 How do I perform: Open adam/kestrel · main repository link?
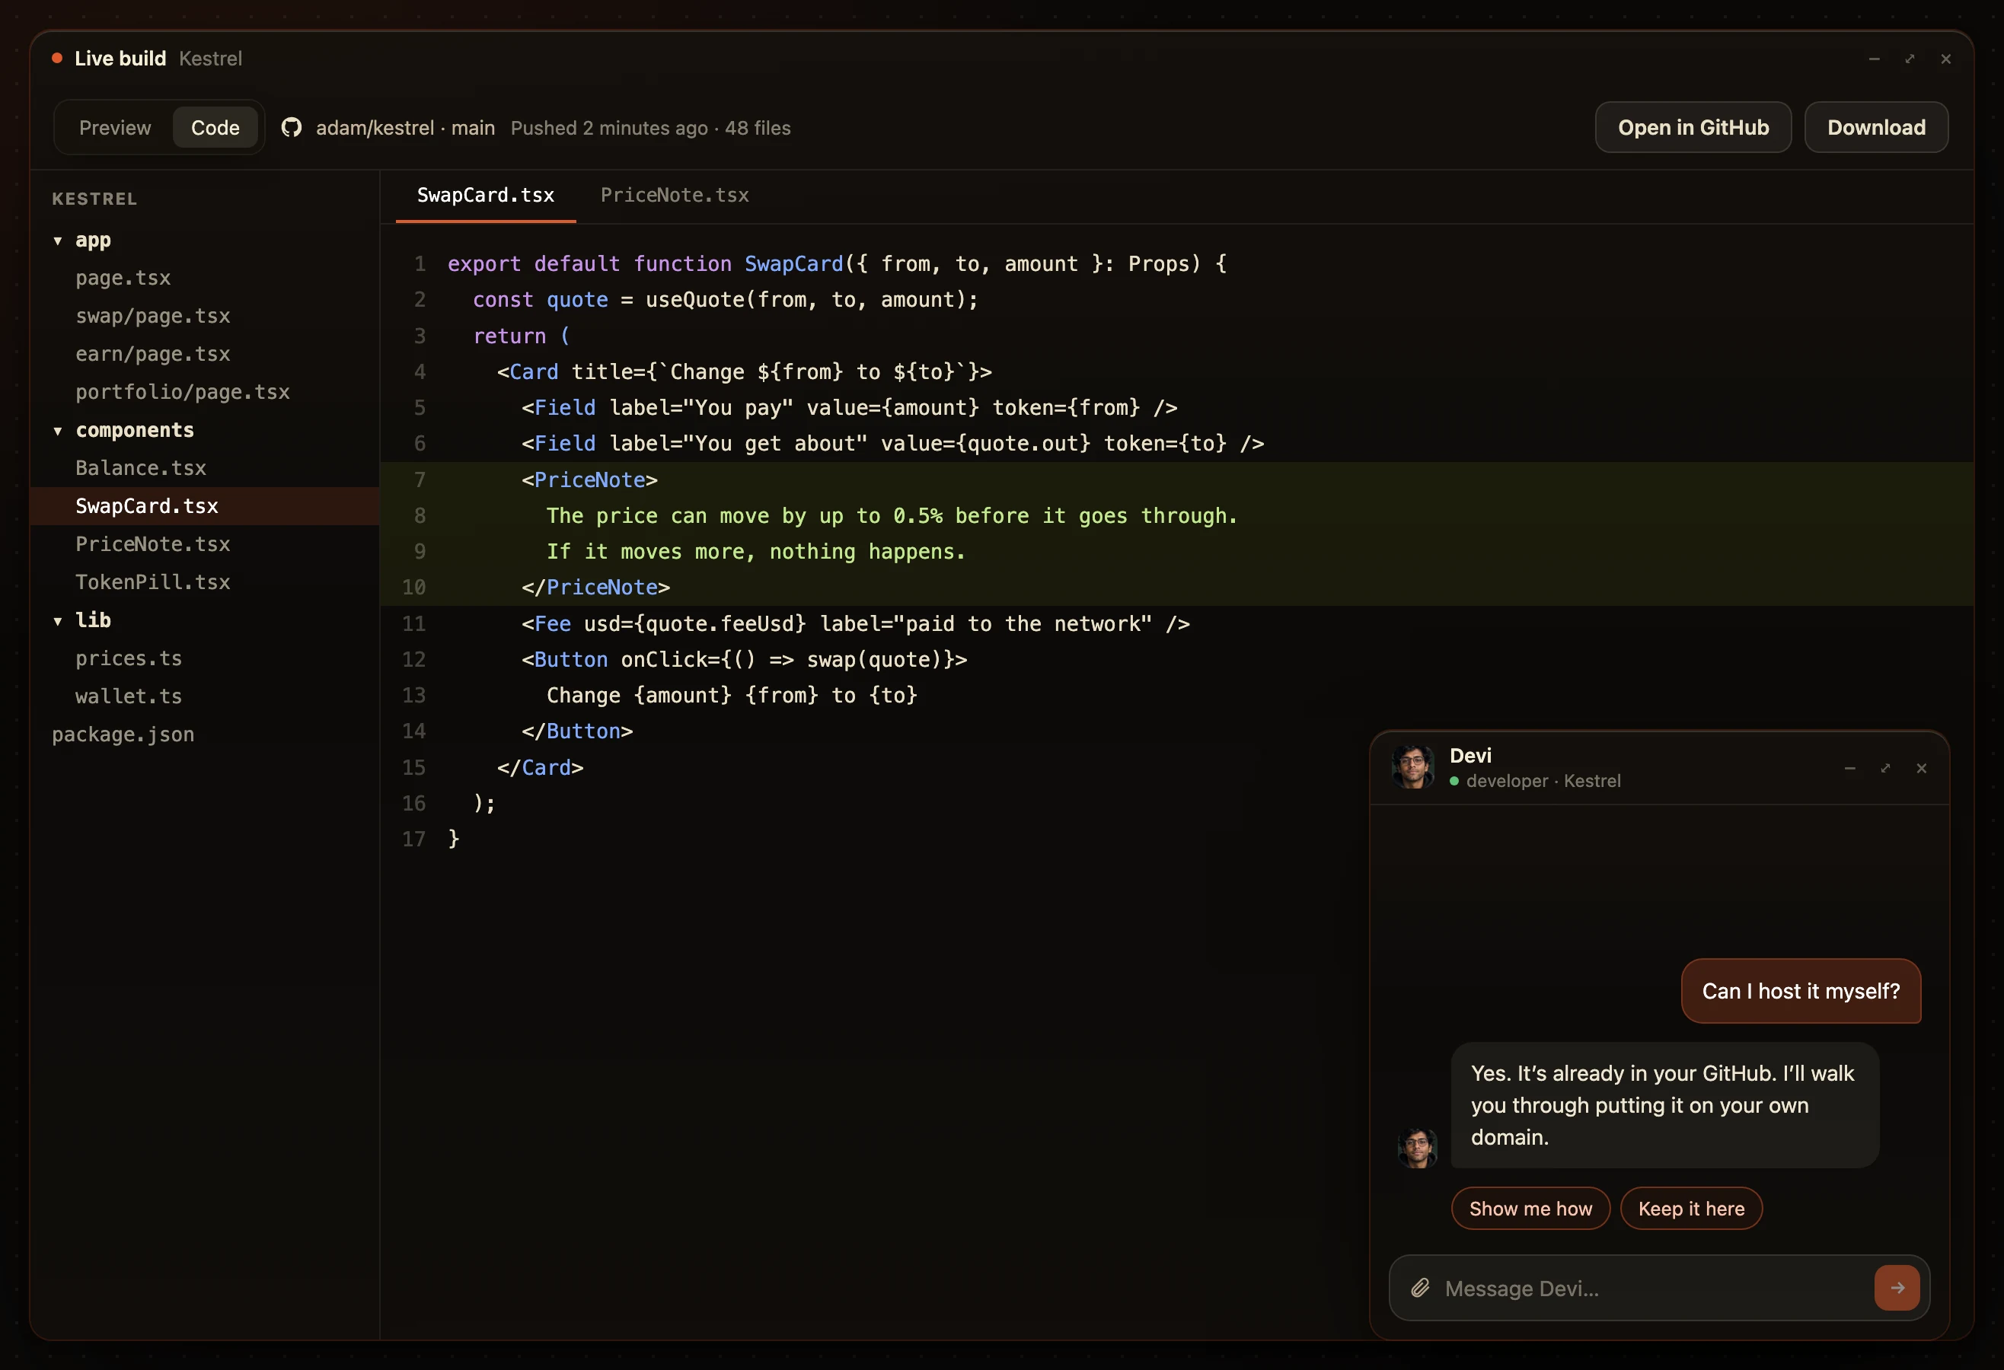pyautogui.click(x=405, y=128)
